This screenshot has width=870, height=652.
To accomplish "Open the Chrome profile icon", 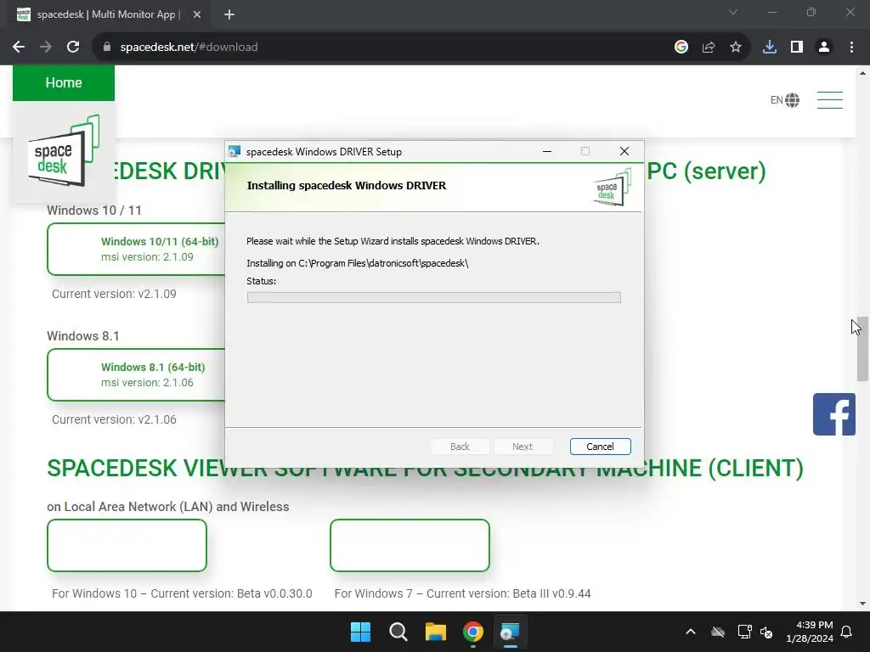I will (824, 48).
